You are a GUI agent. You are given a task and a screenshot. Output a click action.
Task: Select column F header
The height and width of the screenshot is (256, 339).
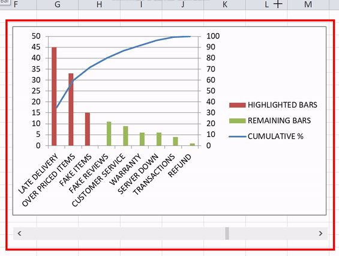click(x=19, y=5)
